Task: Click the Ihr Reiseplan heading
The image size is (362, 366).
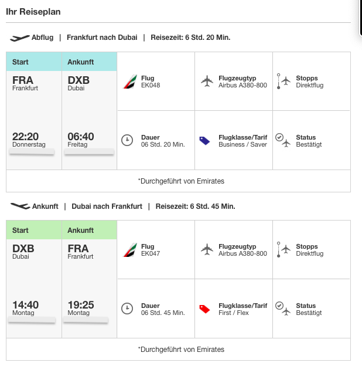Action: click(x=33, y=12)
